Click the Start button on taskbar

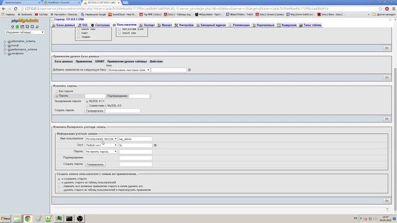(x=6, y=219)
